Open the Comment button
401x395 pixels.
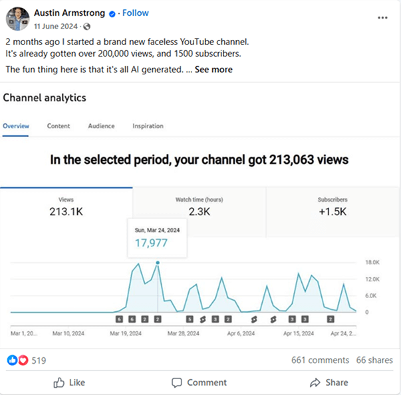[199, 382]
